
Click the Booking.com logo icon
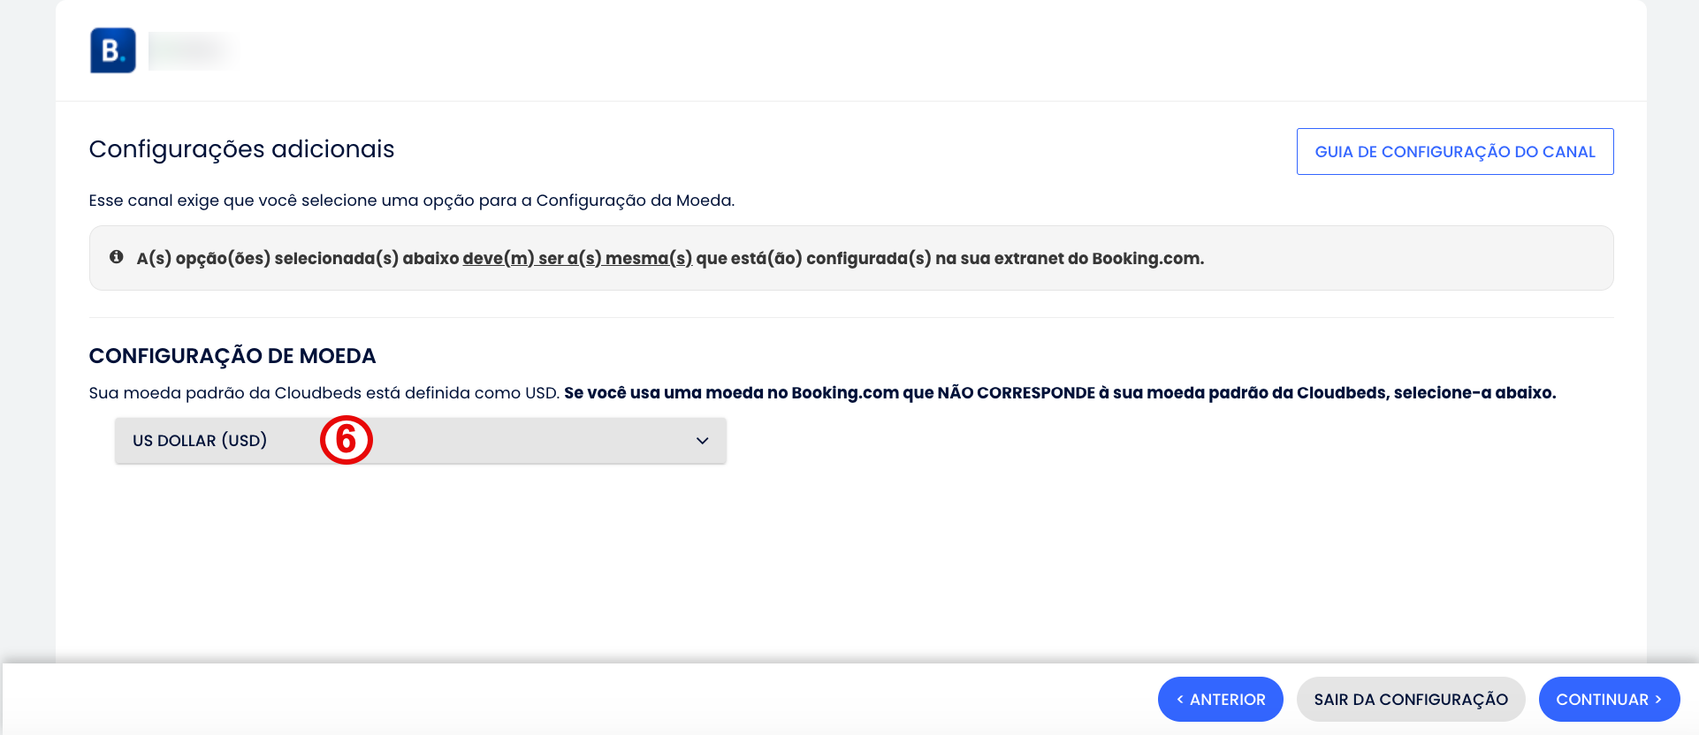113,50
